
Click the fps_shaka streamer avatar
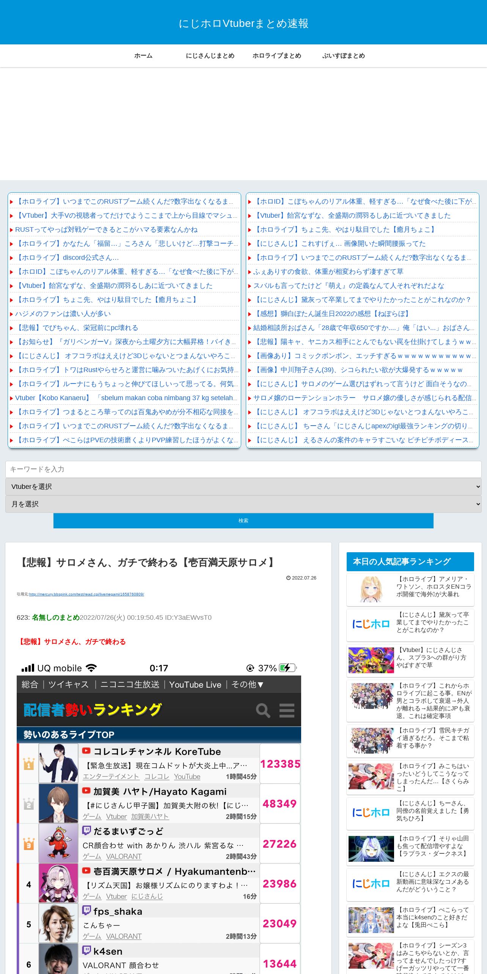[58, 923]
